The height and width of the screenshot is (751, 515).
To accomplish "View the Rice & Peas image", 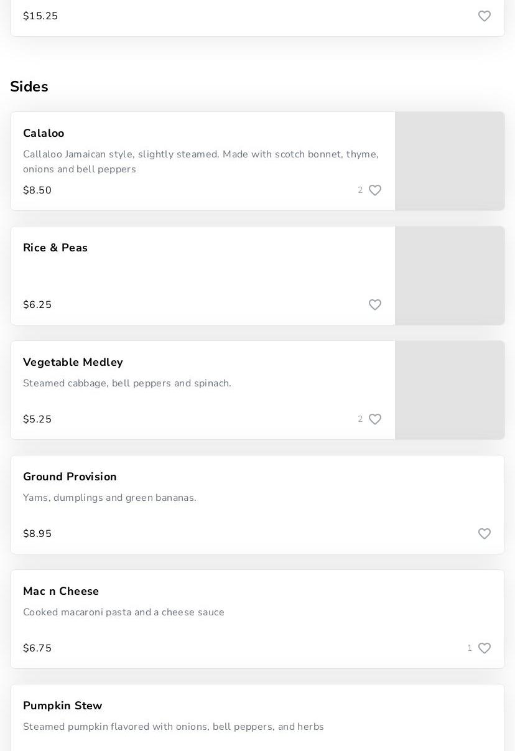I will tap(450, 276).
